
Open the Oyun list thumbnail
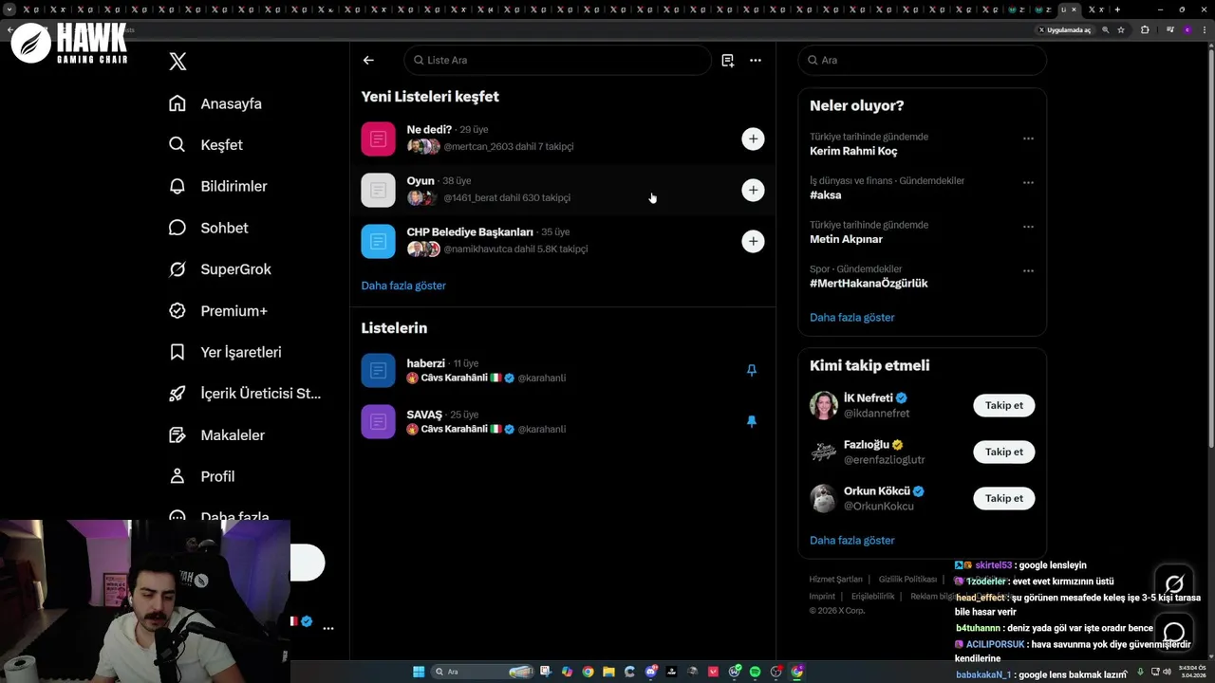point(378,190)
